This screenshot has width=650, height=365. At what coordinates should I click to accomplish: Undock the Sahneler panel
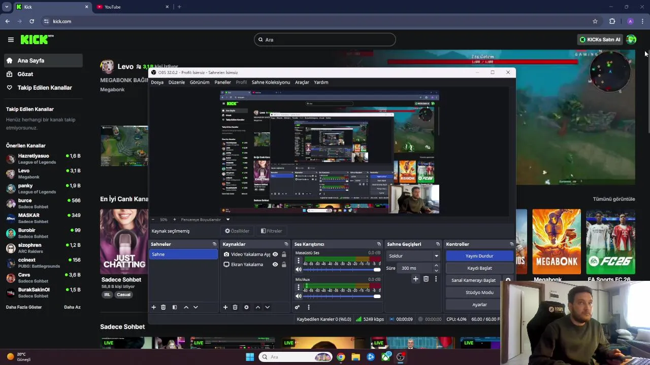click(214, 244)
